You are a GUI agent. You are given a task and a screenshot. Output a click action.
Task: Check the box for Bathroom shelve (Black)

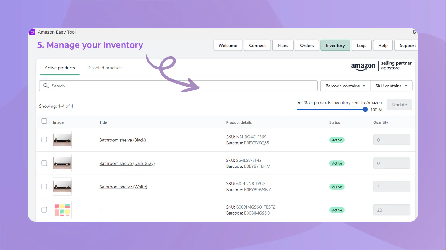pyautogui.click(x=44, y=140)
